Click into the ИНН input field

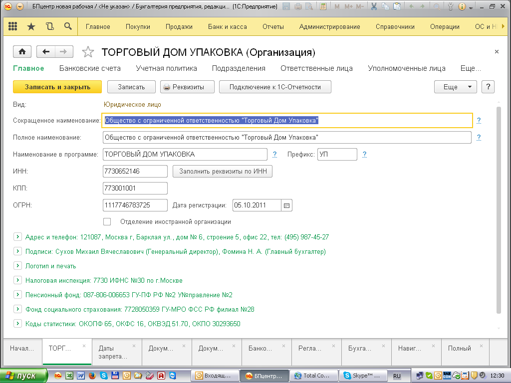tap(135, 172)
